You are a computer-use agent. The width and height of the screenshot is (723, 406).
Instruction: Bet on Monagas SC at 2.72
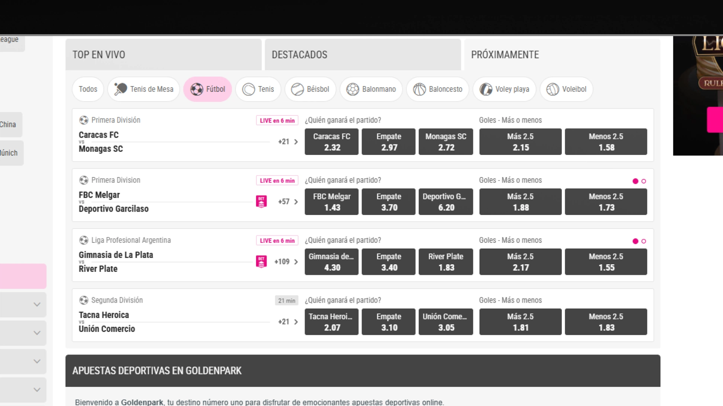pos(446,142)
